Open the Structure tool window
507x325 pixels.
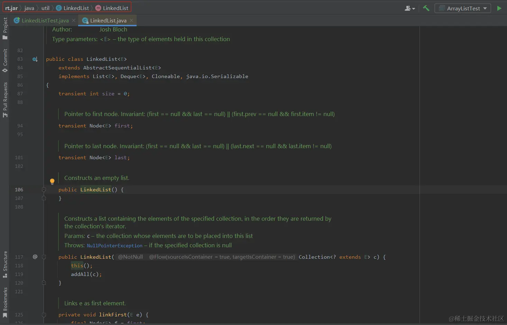[5, 264]
